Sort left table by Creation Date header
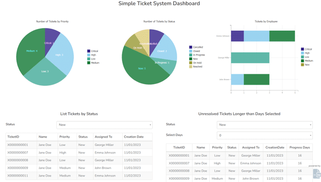 pyautogui.click(x=134, y=137)
